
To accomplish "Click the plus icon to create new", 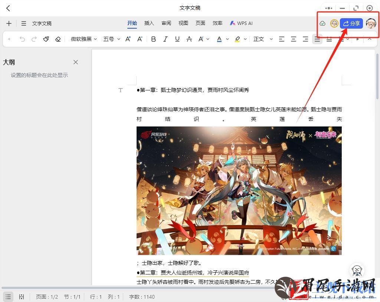I will [9, 23].
